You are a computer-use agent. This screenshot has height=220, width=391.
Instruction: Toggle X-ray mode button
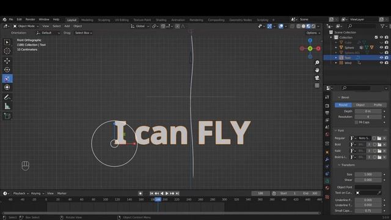tap(292, 26)
